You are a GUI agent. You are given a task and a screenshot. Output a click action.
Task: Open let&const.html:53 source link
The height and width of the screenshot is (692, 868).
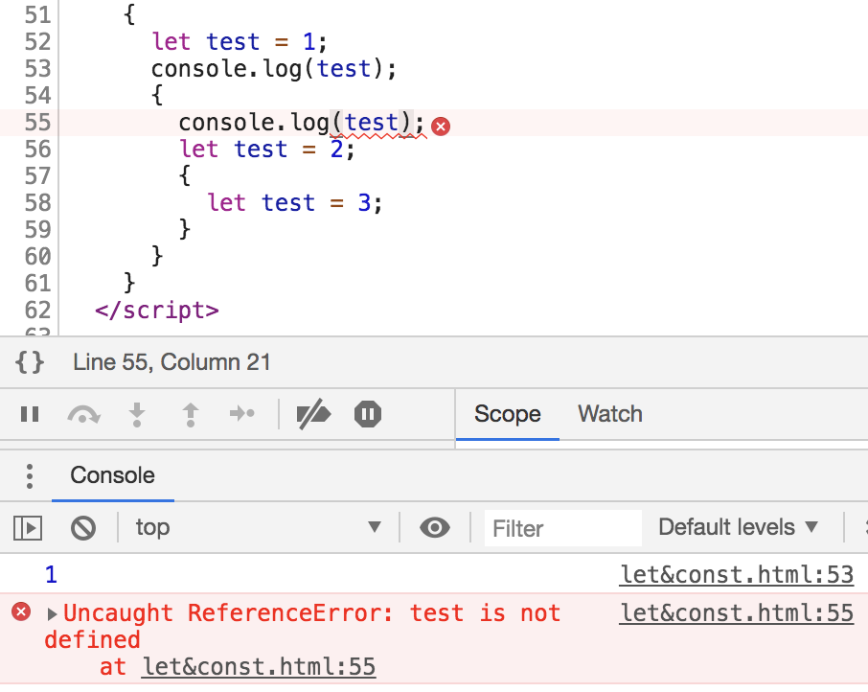pyautogui.click(x=736, y=575)
